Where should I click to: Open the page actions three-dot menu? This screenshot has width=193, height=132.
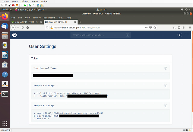pos(146,27)
